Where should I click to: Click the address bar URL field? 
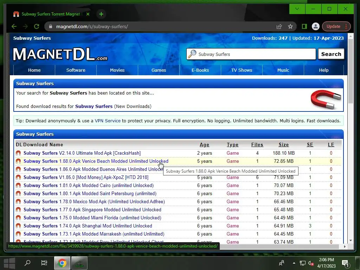click(x=161, y=26)
